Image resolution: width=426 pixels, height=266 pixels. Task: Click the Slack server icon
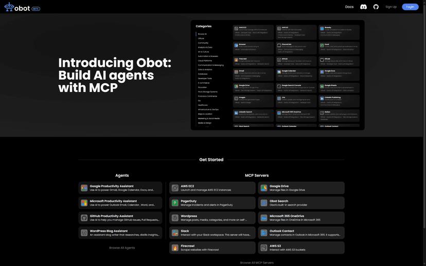175,233
